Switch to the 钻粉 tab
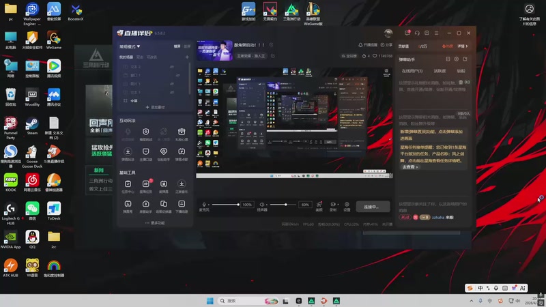Image resolution: width=546 pixels, height=307 pixels. pyautogui.click(x=461, y=71)
